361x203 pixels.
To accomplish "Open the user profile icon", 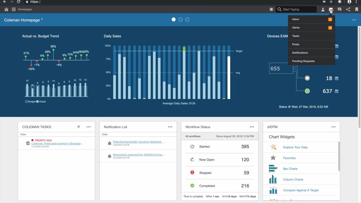I will [x=323, y=9].
